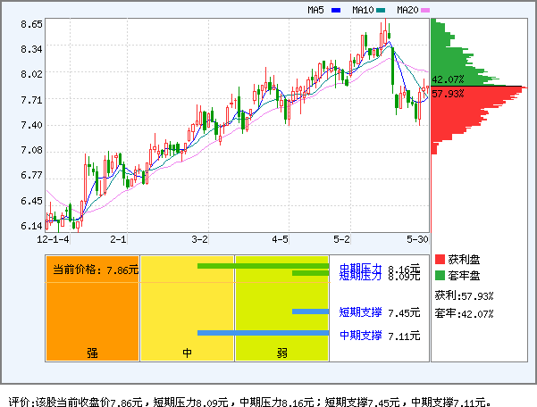Click the 5-30 date axis label

[x=417, y=239]
